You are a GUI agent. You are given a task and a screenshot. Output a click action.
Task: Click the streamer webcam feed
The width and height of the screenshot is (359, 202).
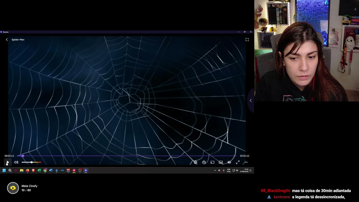tap(307, 50)
